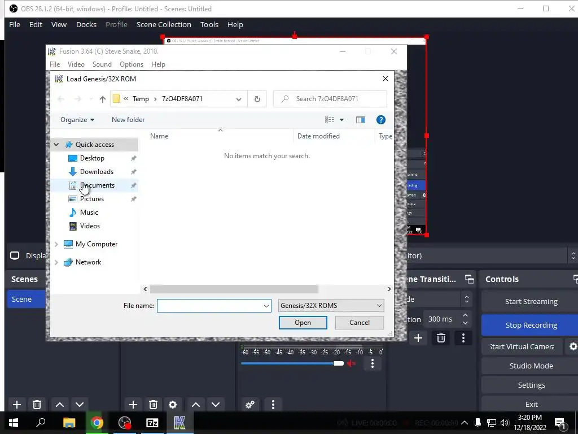Image resolution: width=578 pixels, height=434 pixels.
Task: Open the dialog help question mark icon
Action: (x=381, y=120)
